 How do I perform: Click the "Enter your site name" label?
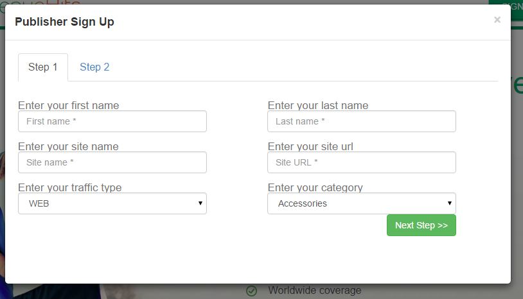click(68, 146)
